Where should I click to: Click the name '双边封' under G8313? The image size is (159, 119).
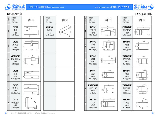click(15, 88)
